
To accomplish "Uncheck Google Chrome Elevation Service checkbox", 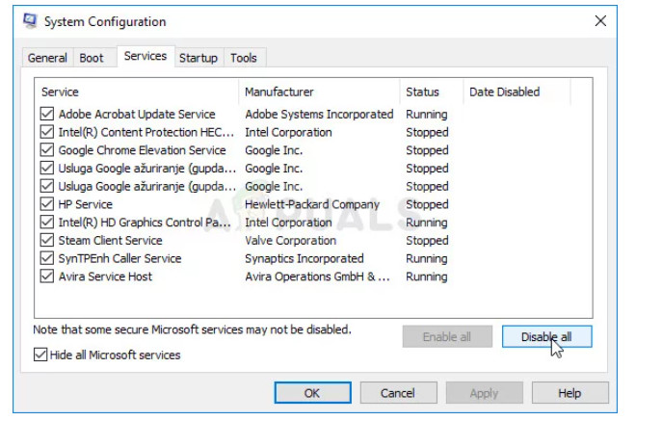I will coord(47,150).
